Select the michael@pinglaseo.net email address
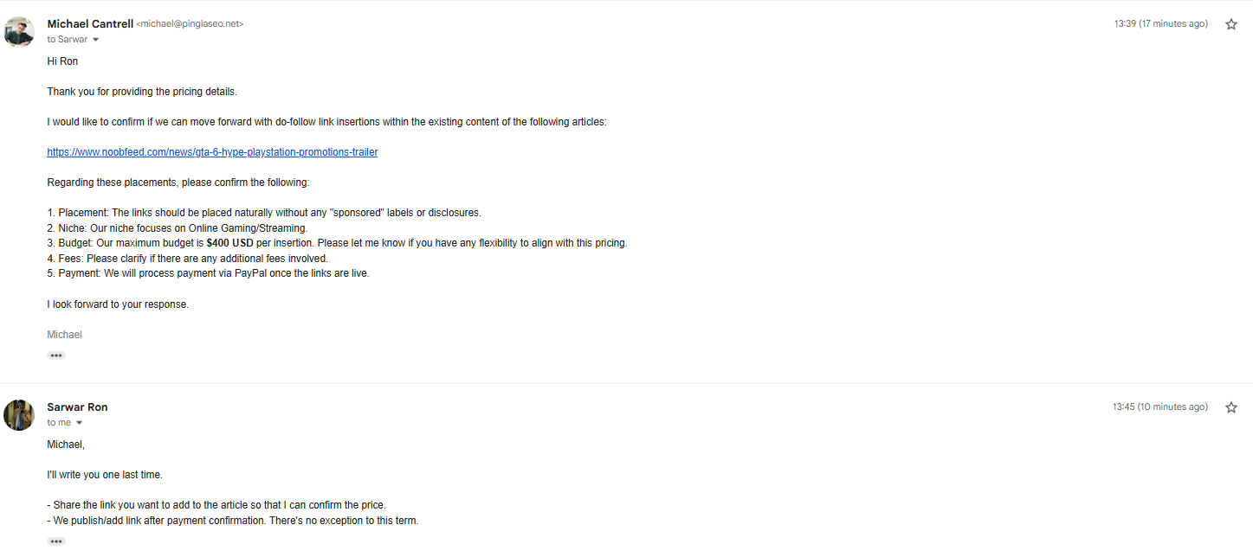Image resolution: width=1253 pixels, height=557 pixels. pyautogui.click(x=190, y=24)
